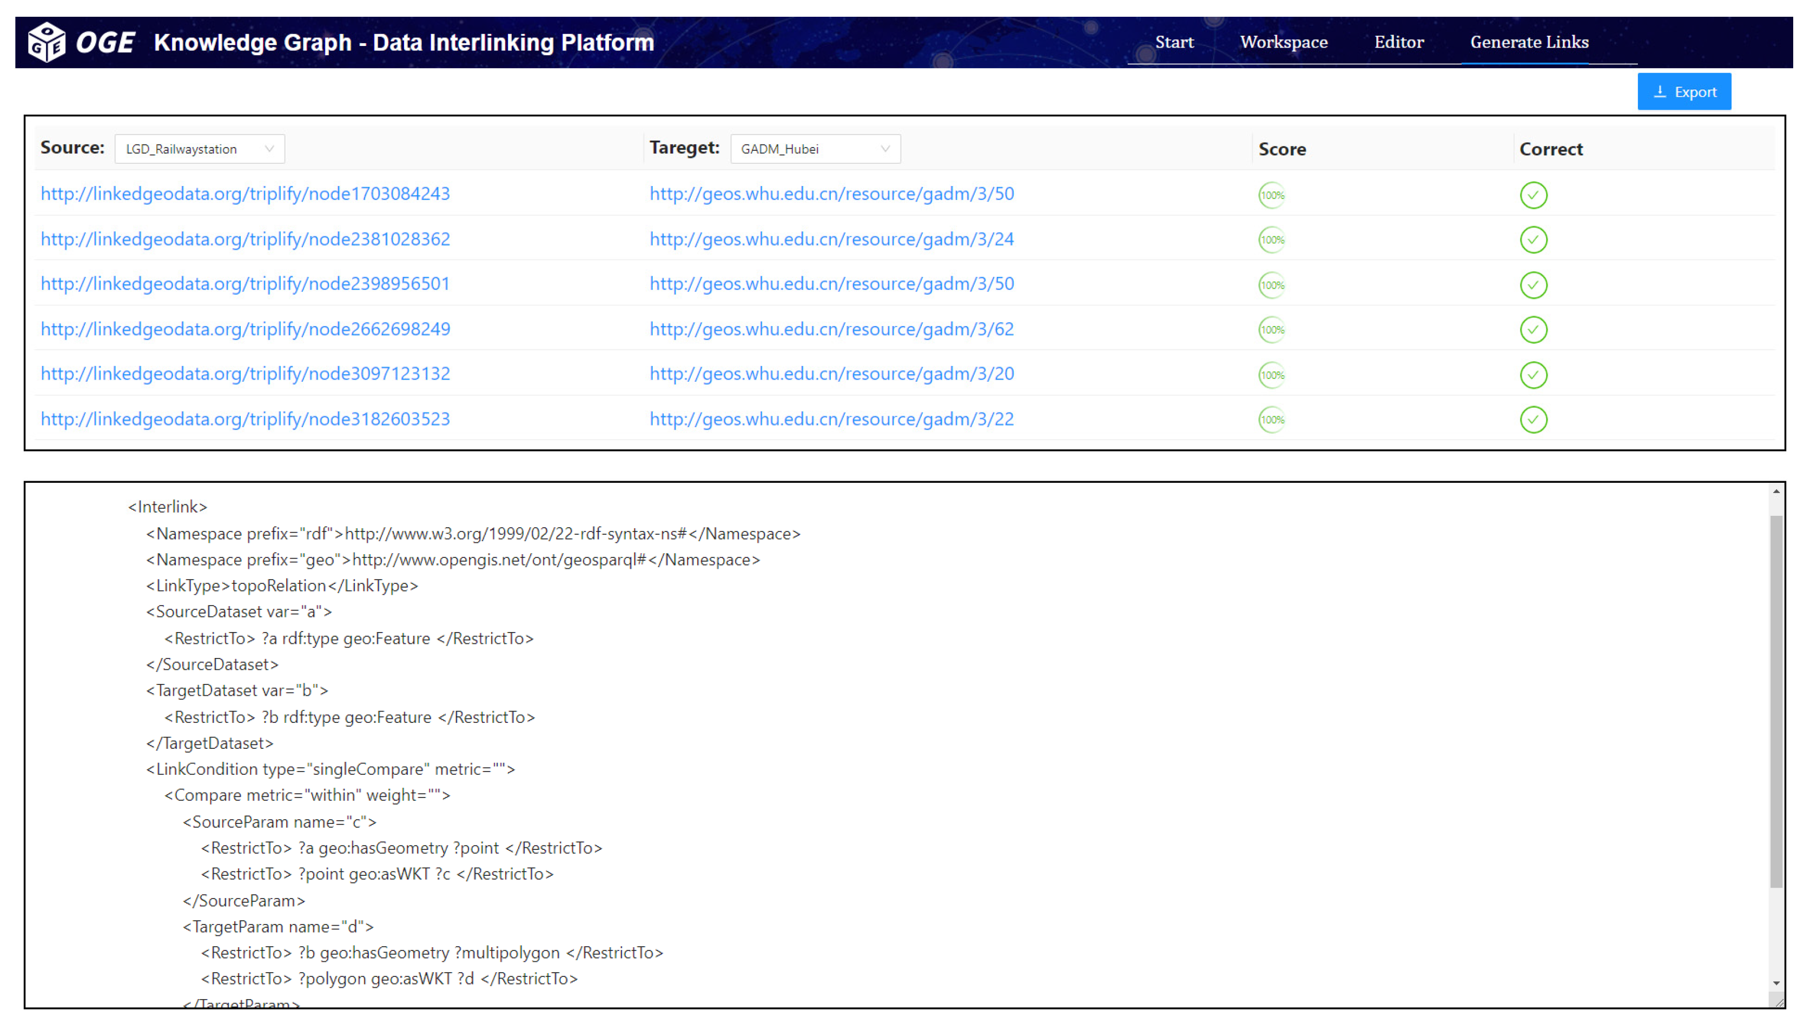
Task: Open link to gadm/3/24 resource
Action: click(x=831, y=239)
